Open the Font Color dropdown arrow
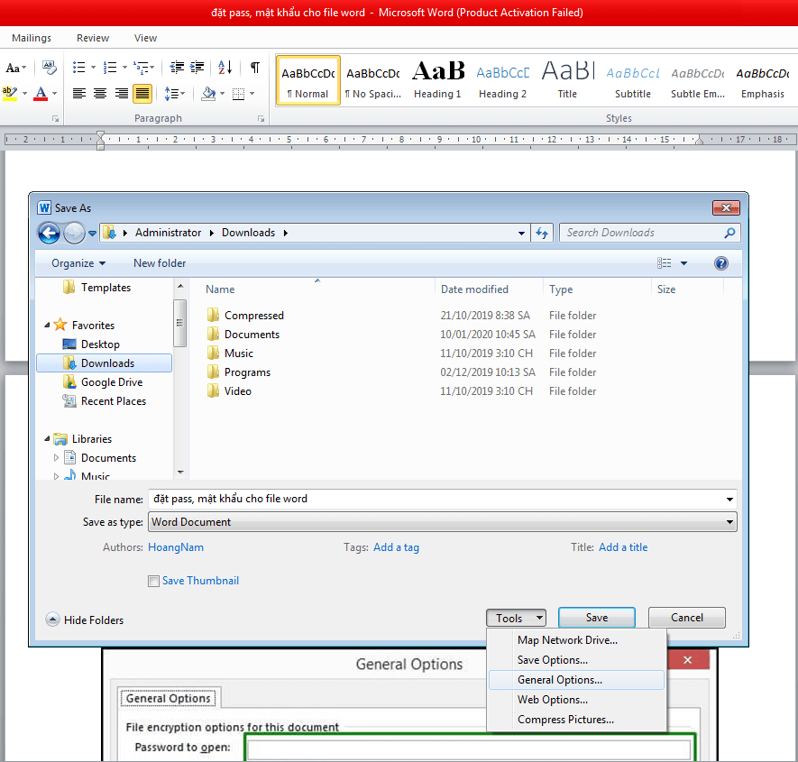 (54, 93)
